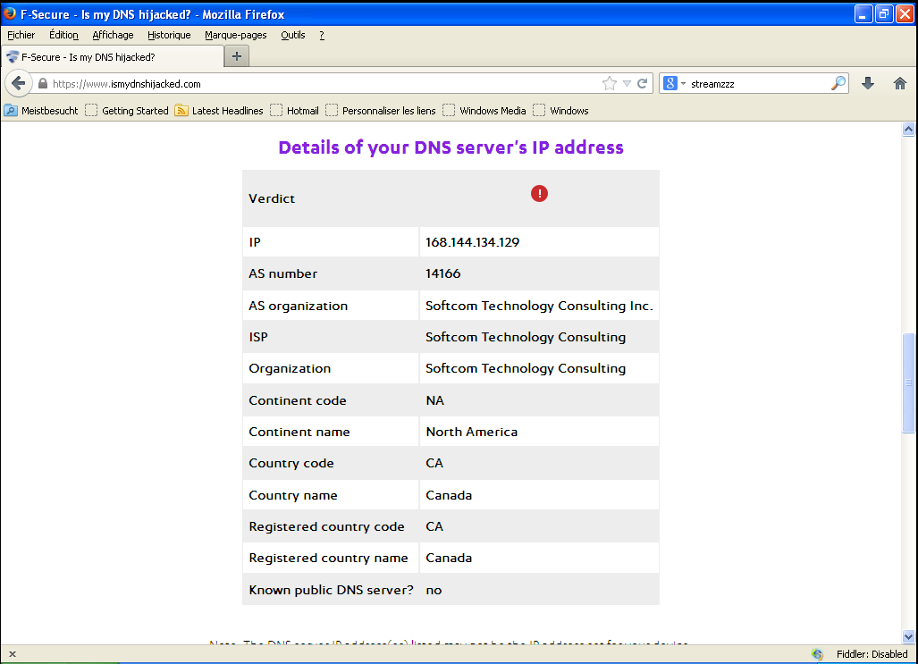Open the Outils menu
Viewport: 918px width, 664px height.
click(292, 35)
